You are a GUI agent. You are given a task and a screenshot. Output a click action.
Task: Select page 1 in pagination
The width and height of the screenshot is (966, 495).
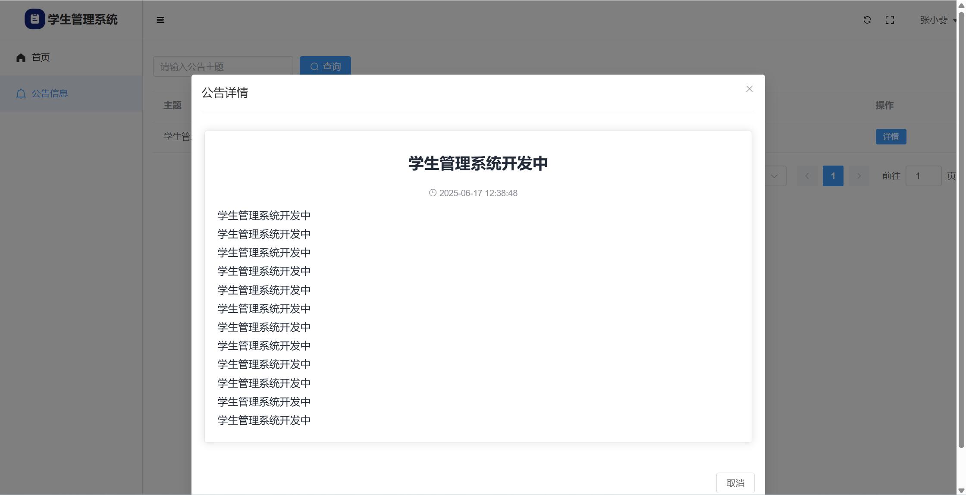[833, 176]
